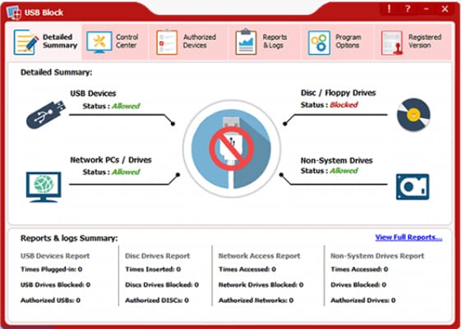The image size is (462, 329).
Task: Click the USB Devices Report heading
Action: click(x=55, y=256)
